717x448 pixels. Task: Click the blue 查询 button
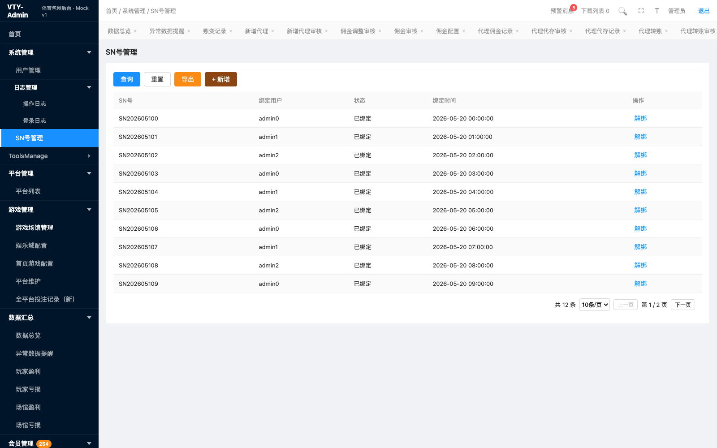[x=127, y=79]
